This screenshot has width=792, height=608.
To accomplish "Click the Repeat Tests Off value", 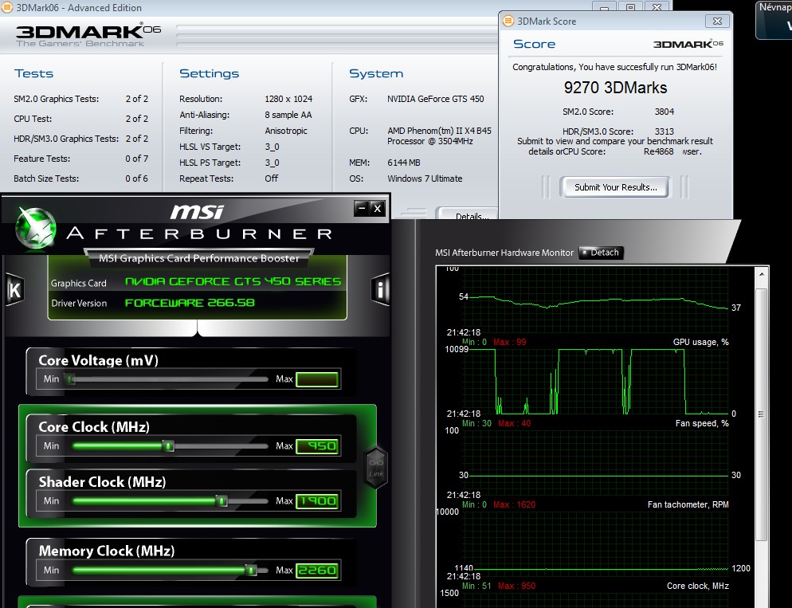I will (x=271, y=178).
